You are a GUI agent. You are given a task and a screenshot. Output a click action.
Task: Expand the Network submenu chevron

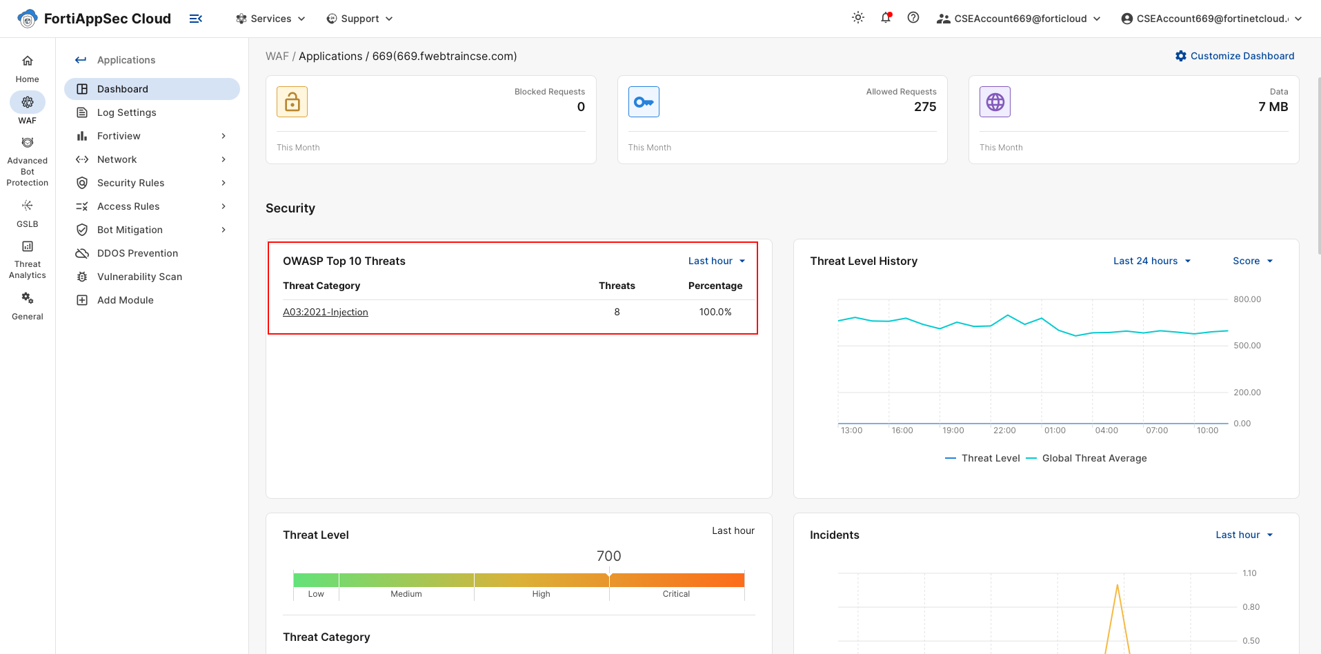pyautogui.click(x=224, y=159)
